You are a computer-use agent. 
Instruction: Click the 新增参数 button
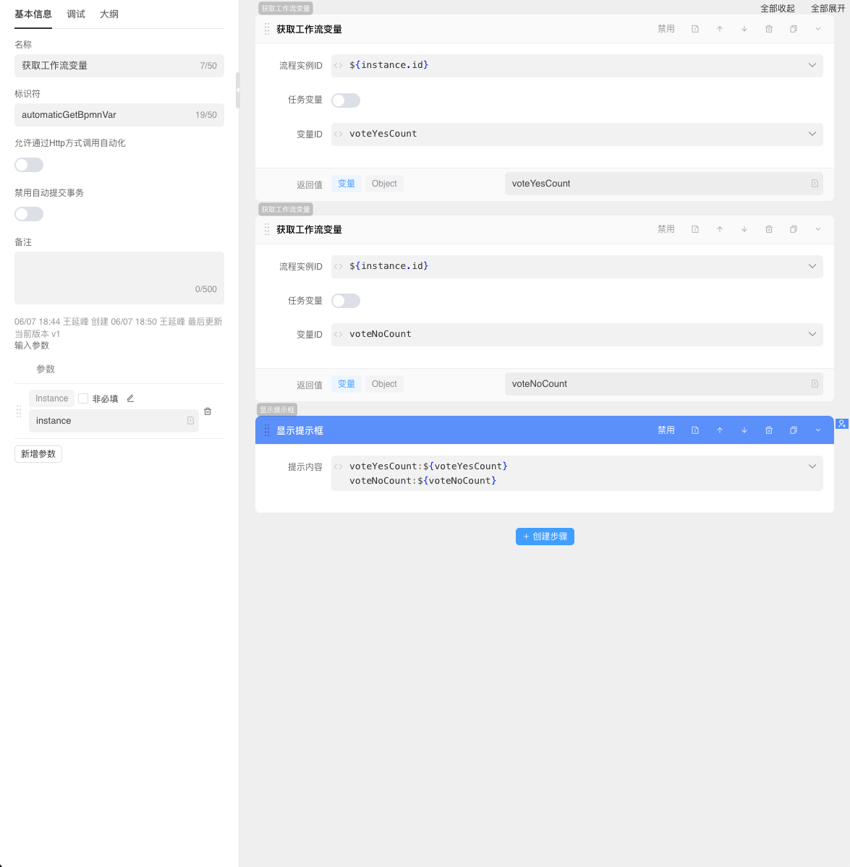tap(38, 454)
